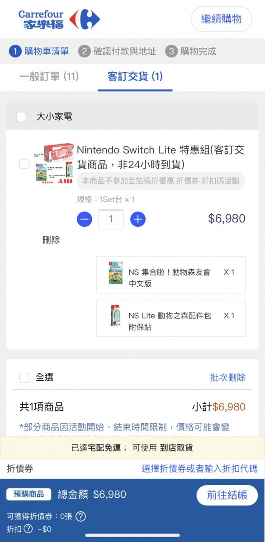Tap the Carrefour logo

[x=59, y=19]
